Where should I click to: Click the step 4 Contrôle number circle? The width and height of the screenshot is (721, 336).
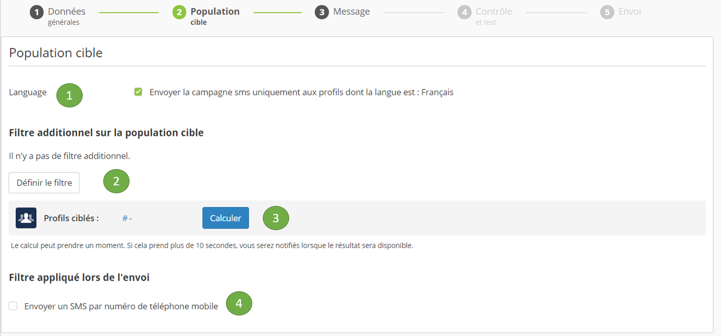(x=465, y=12)
